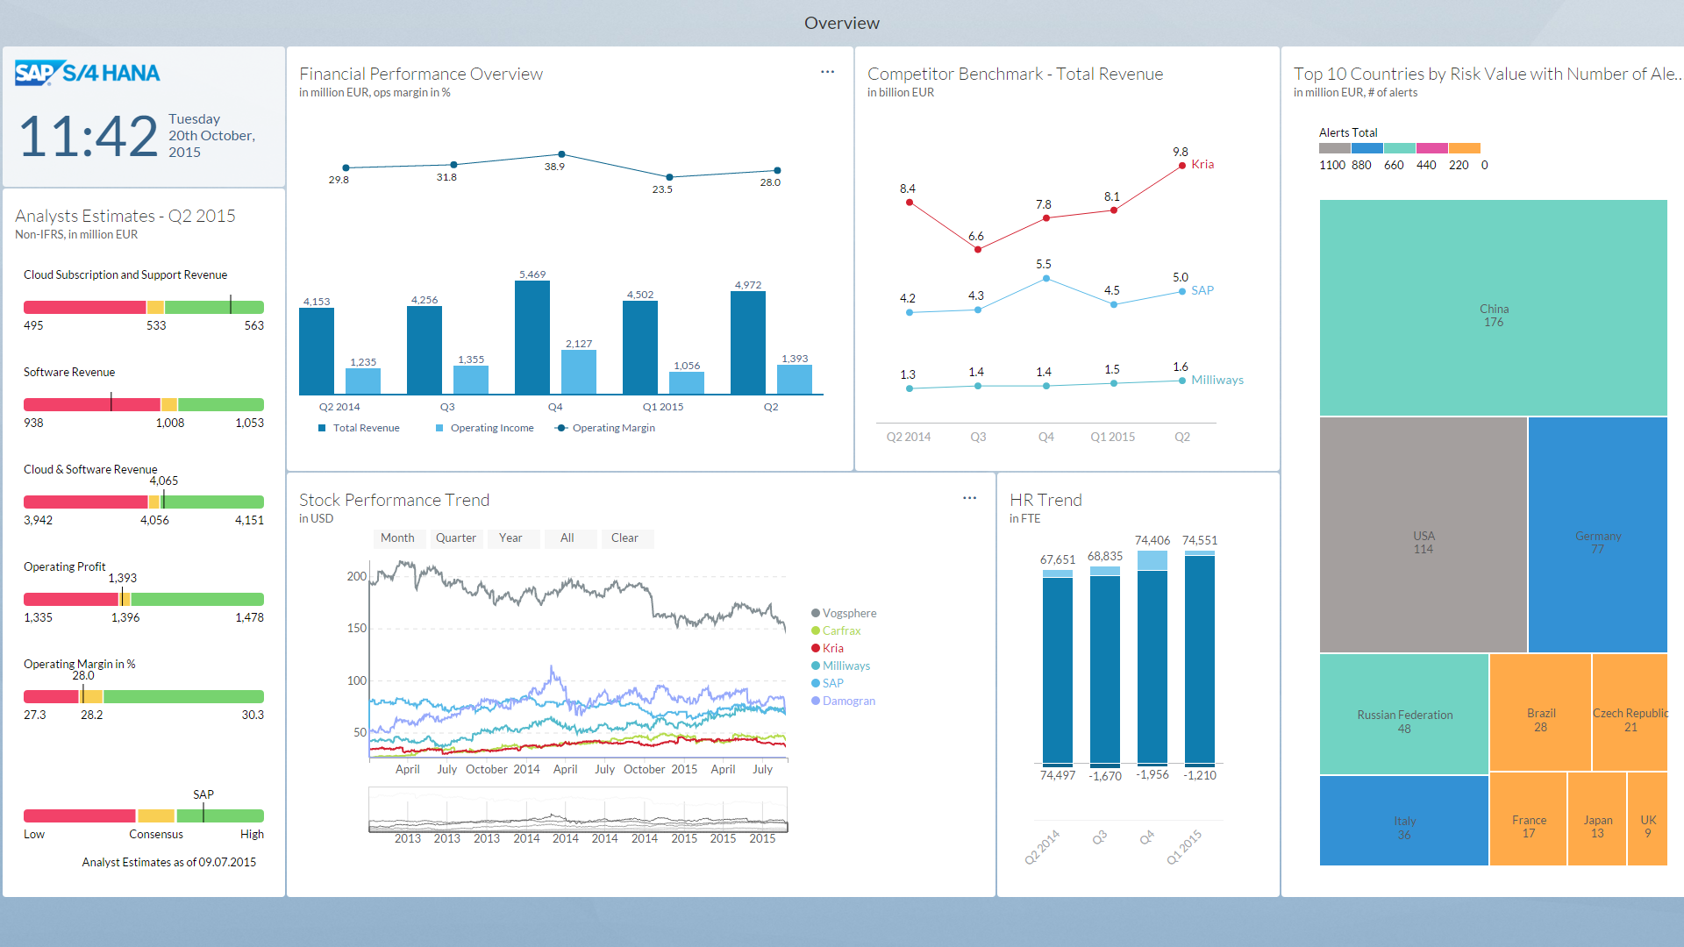Screen dimensions: 1684x947
Task: Select the UK treemap tile
Action: tap(1647, 819)
